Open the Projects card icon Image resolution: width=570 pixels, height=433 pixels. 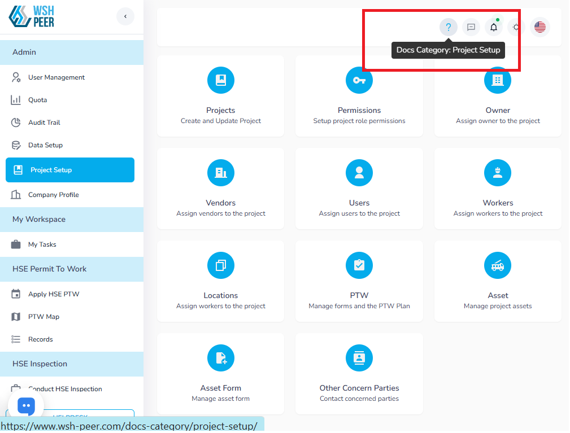221,80
